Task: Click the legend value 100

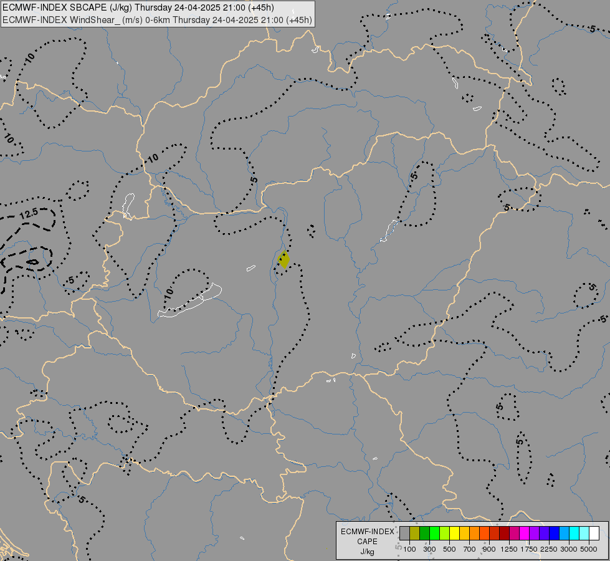Action: point(409,549)
